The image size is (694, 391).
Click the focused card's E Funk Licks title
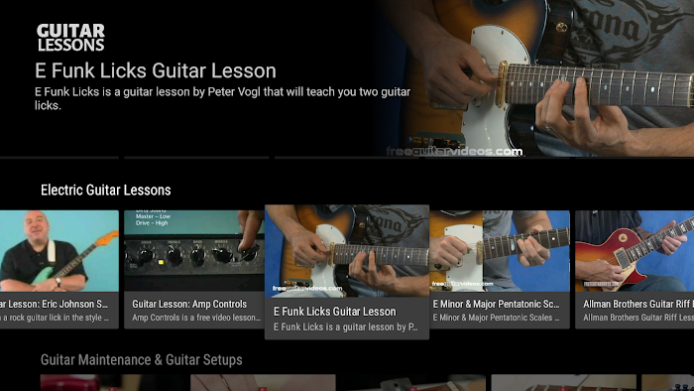click(335, 312)
